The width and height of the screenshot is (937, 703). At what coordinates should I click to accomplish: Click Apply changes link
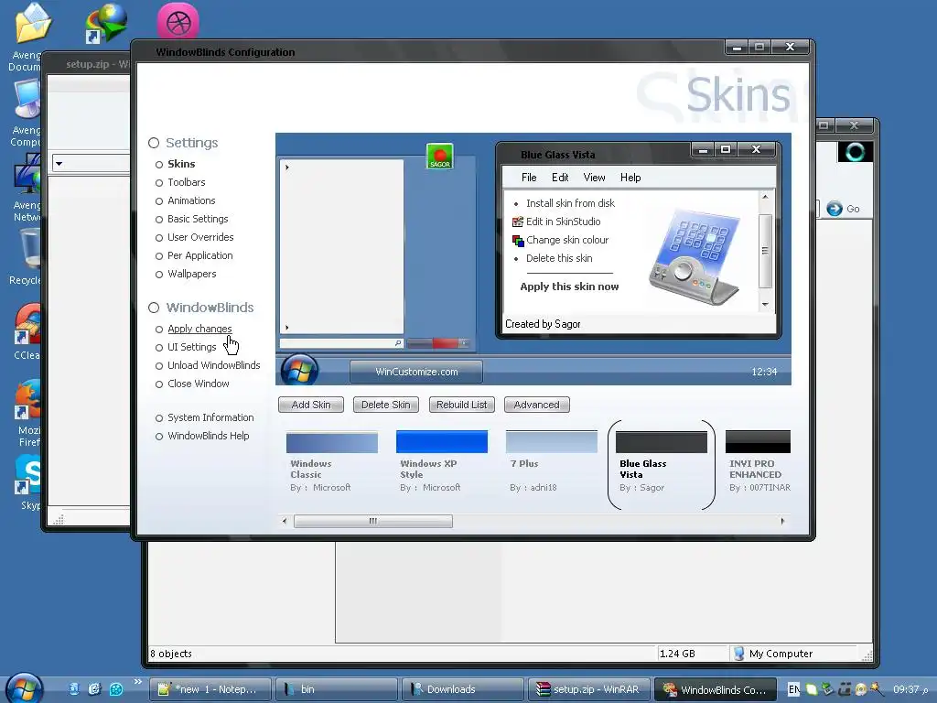pos(199,329)
